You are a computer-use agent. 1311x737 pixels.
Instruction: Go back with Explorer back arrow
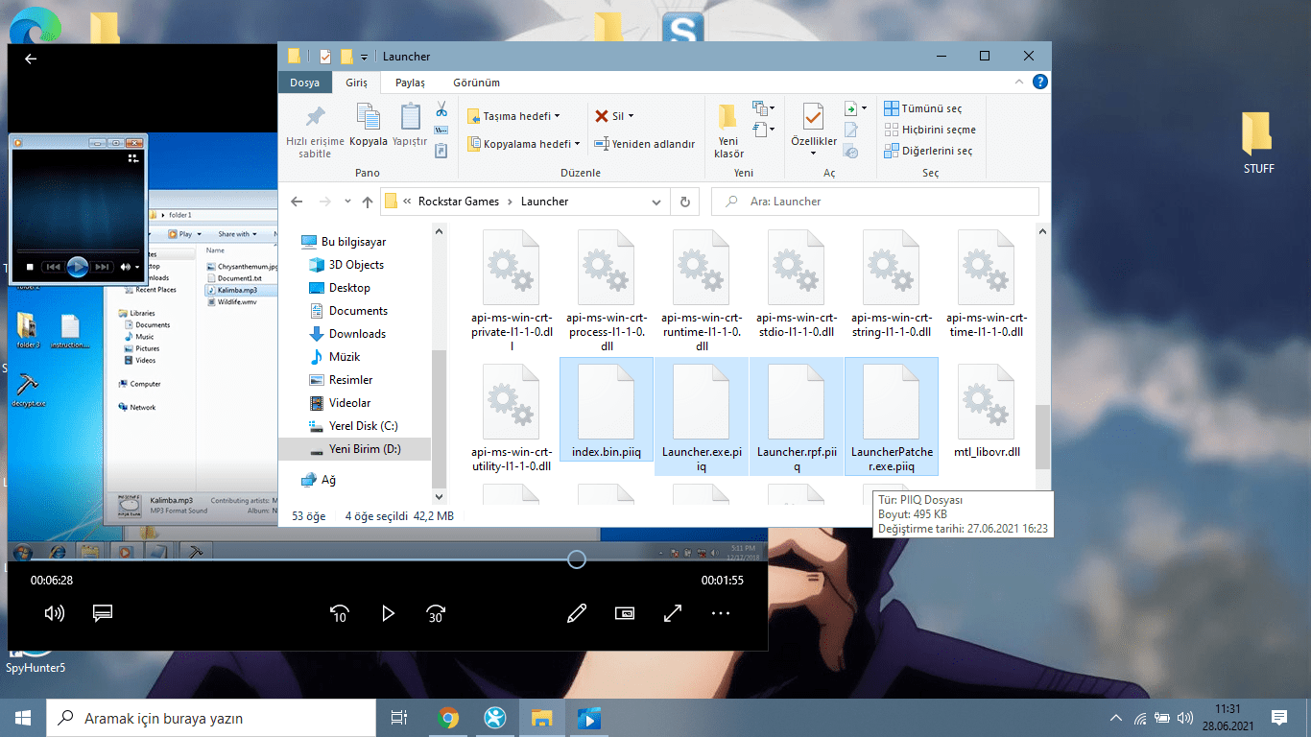[x=298, y=202]
